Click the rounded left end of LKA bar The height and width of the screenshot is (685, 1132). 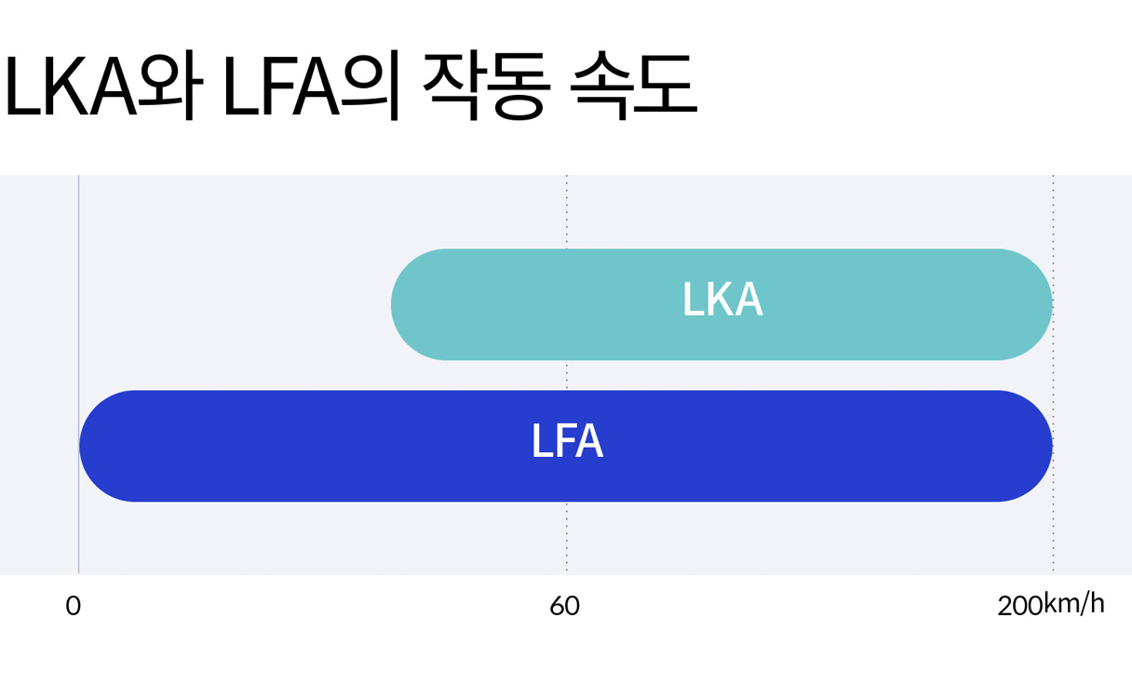(x=414, y=304)
